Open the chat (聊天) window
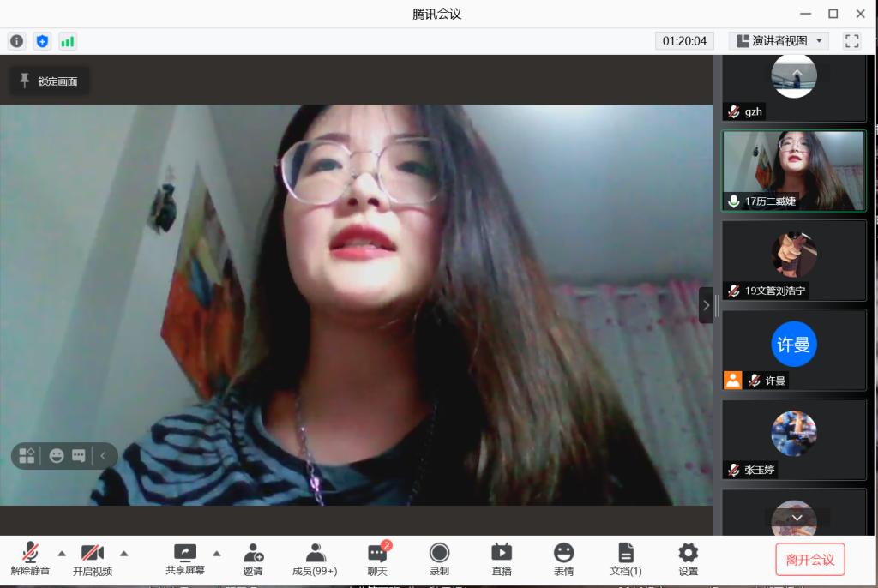The height and width of the screenshot is (588, 878). pos(377,559)
